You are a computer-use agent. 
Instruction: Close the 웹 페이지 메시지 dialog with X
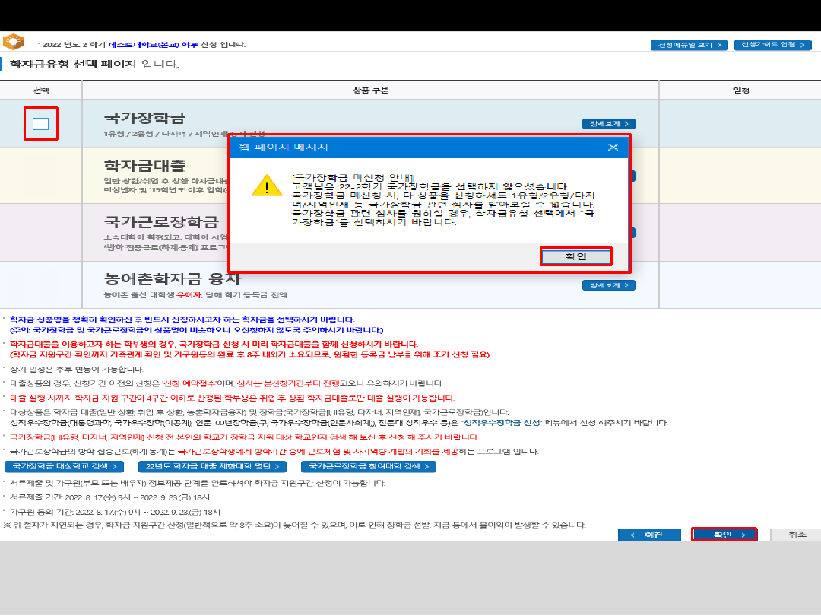[x=613, y=147]
